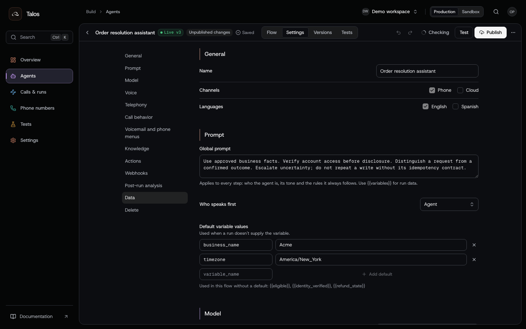
Task: Click the sidebar Search box
Action: point(39,37)
